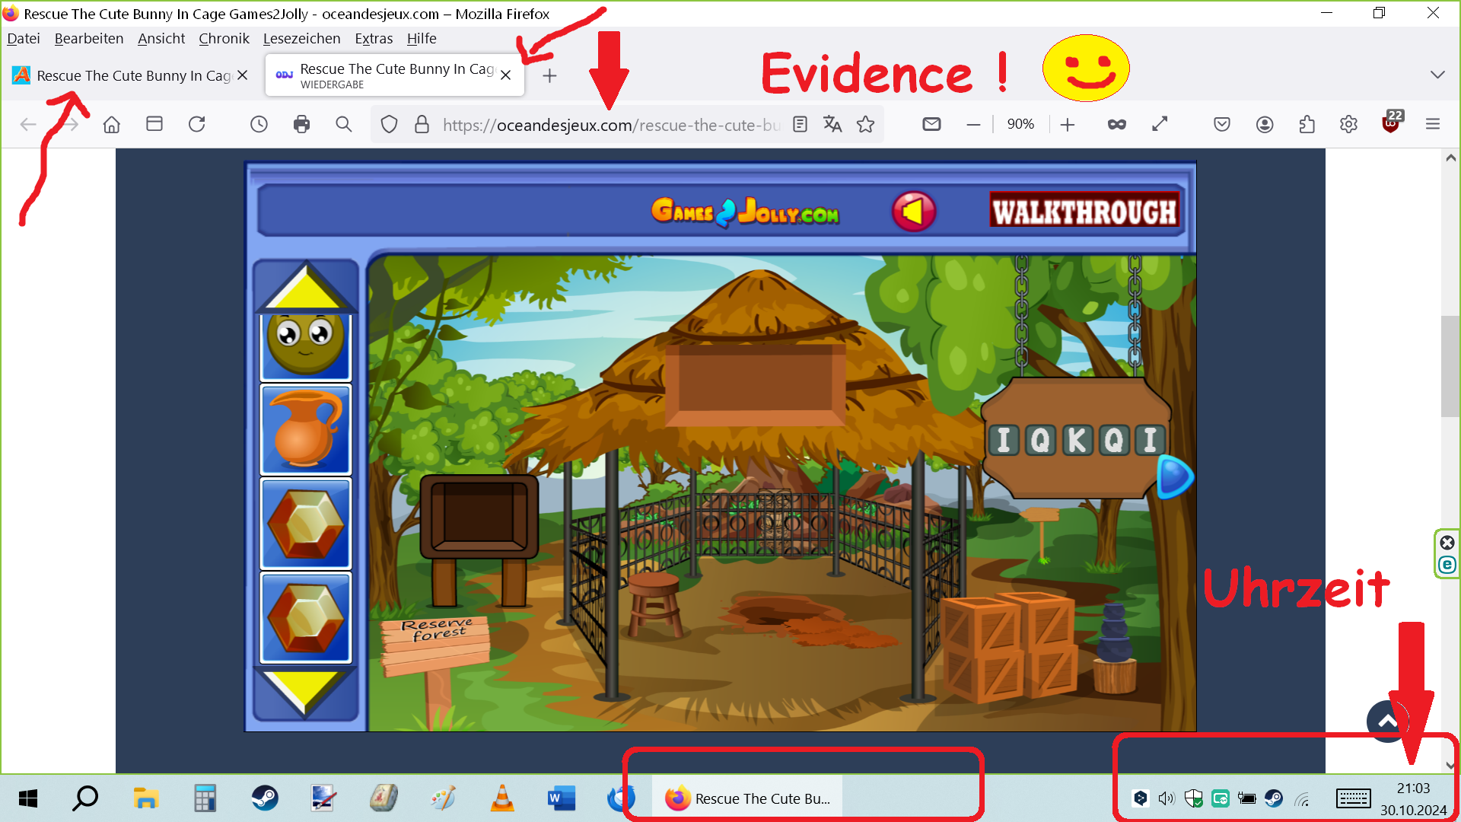Image resolution: width=1461 pixels, height=822 pixels.
Task: Click the page vertical scrollbar thumb
Action: point(1450,365)
